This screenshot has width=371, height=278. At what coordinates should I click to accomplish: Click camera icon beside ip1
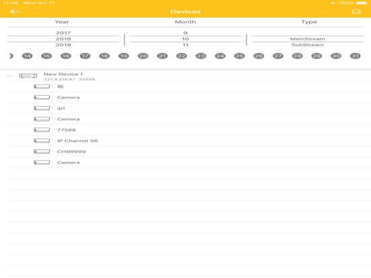click(42, 108)
